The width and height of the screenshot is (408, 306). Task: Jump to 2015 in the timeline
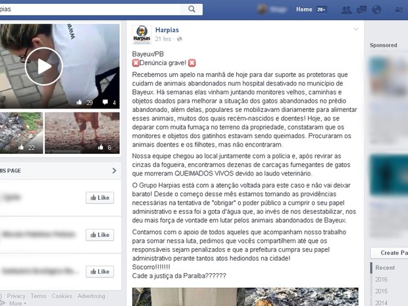381,291
